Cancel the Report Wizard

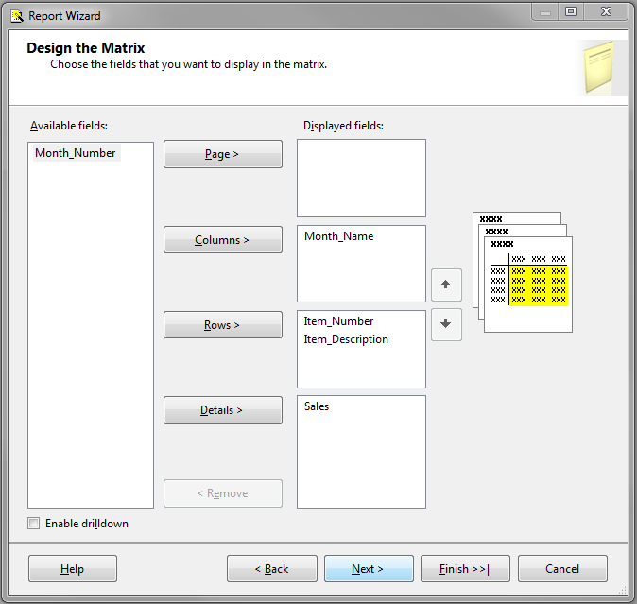562,569
